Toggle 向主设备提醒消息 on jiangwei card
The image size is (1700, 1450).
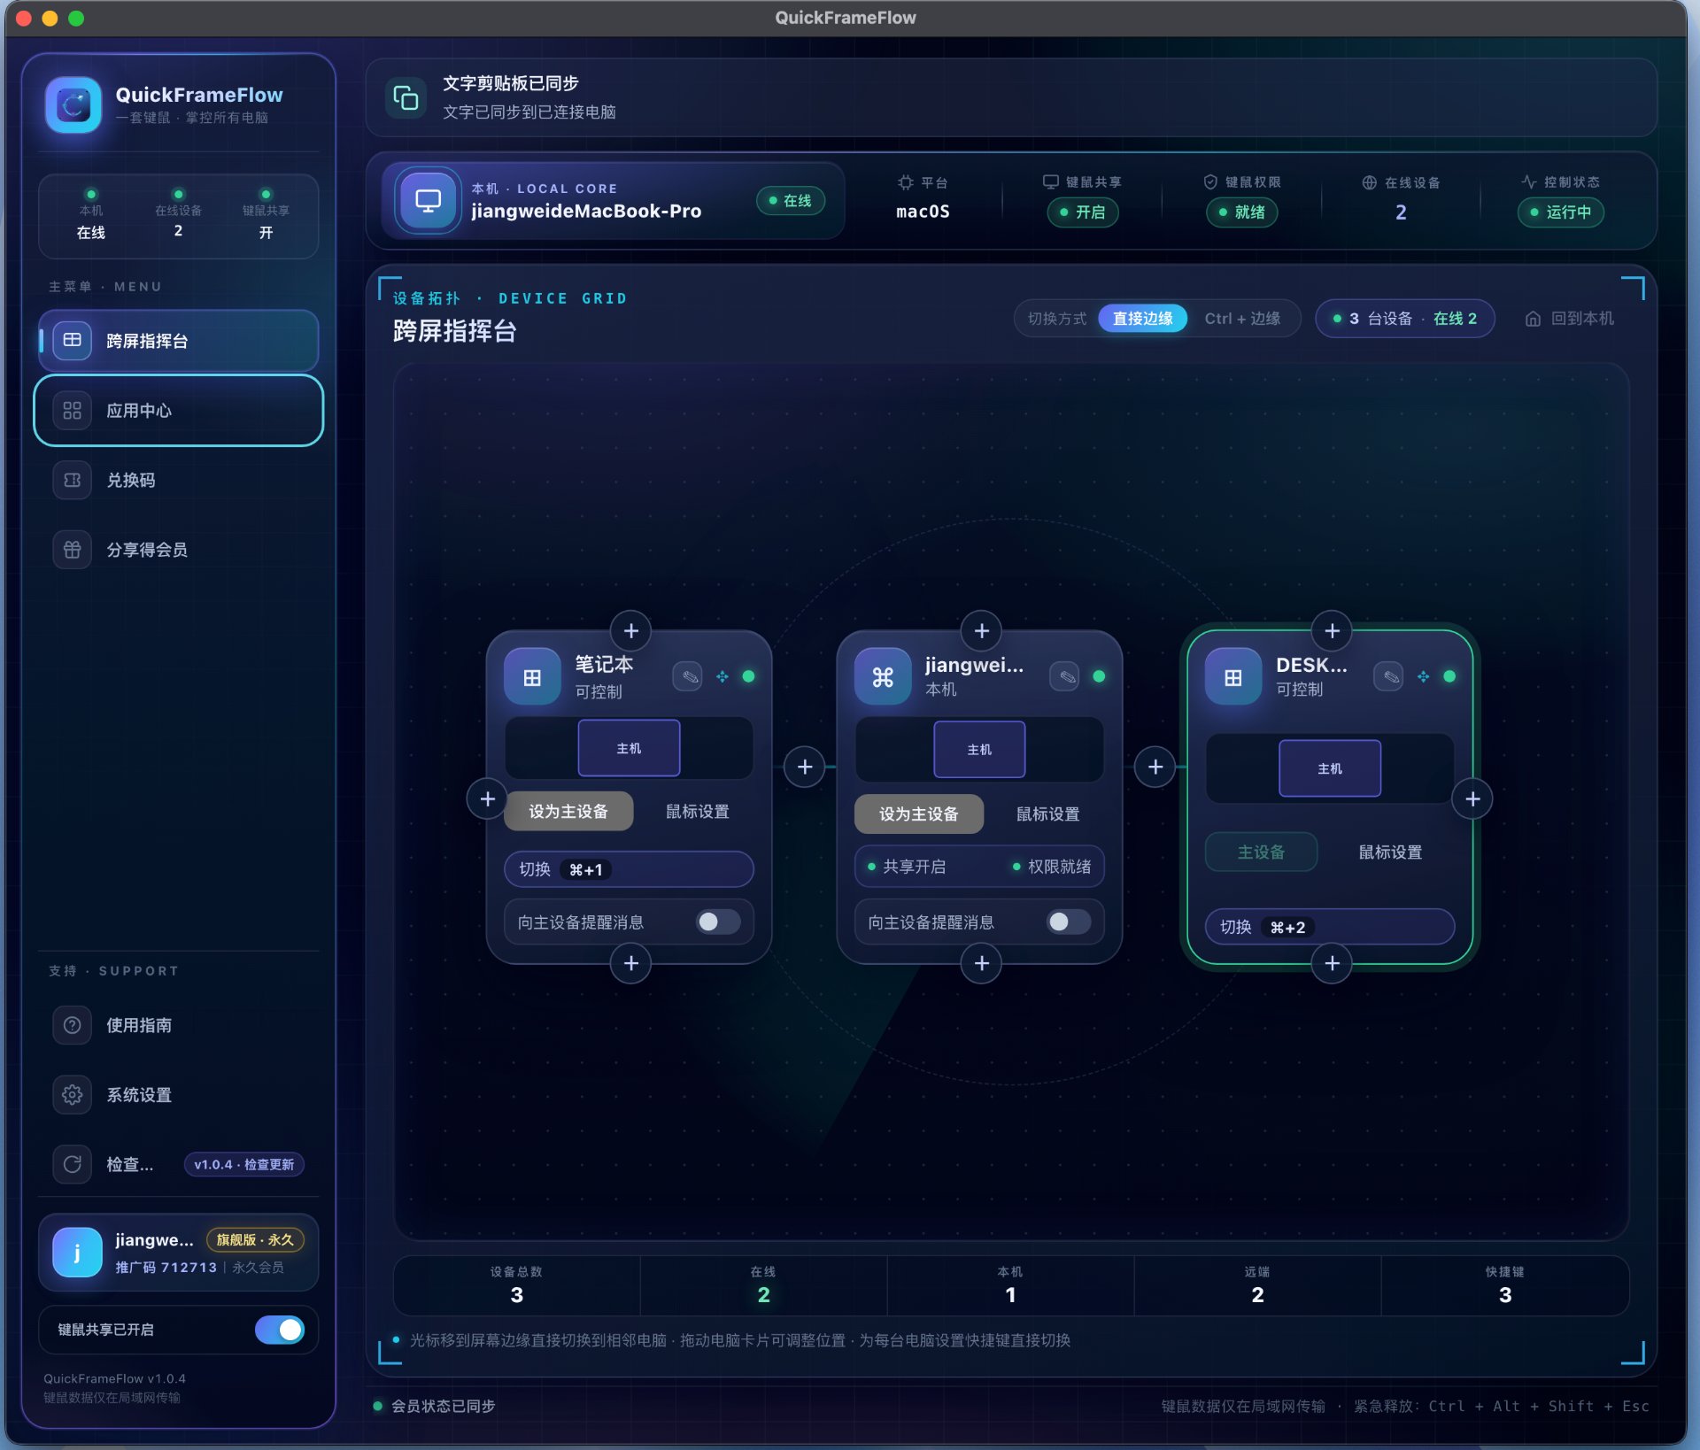(1069, 922)
